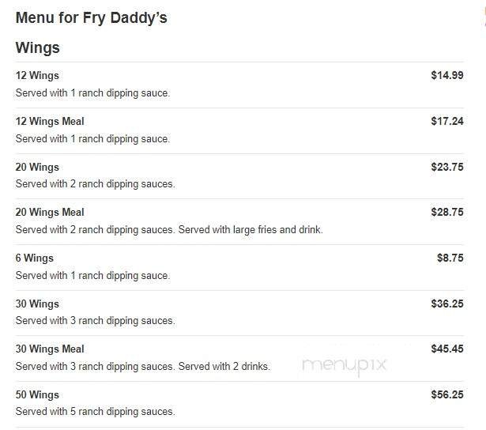Choose the 20 Wings item name

(37, 168)
